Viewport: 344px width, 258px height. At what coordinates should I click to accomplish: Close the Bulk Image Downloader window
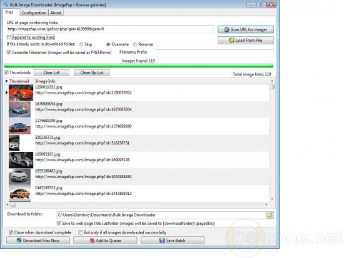coord(271,4)
